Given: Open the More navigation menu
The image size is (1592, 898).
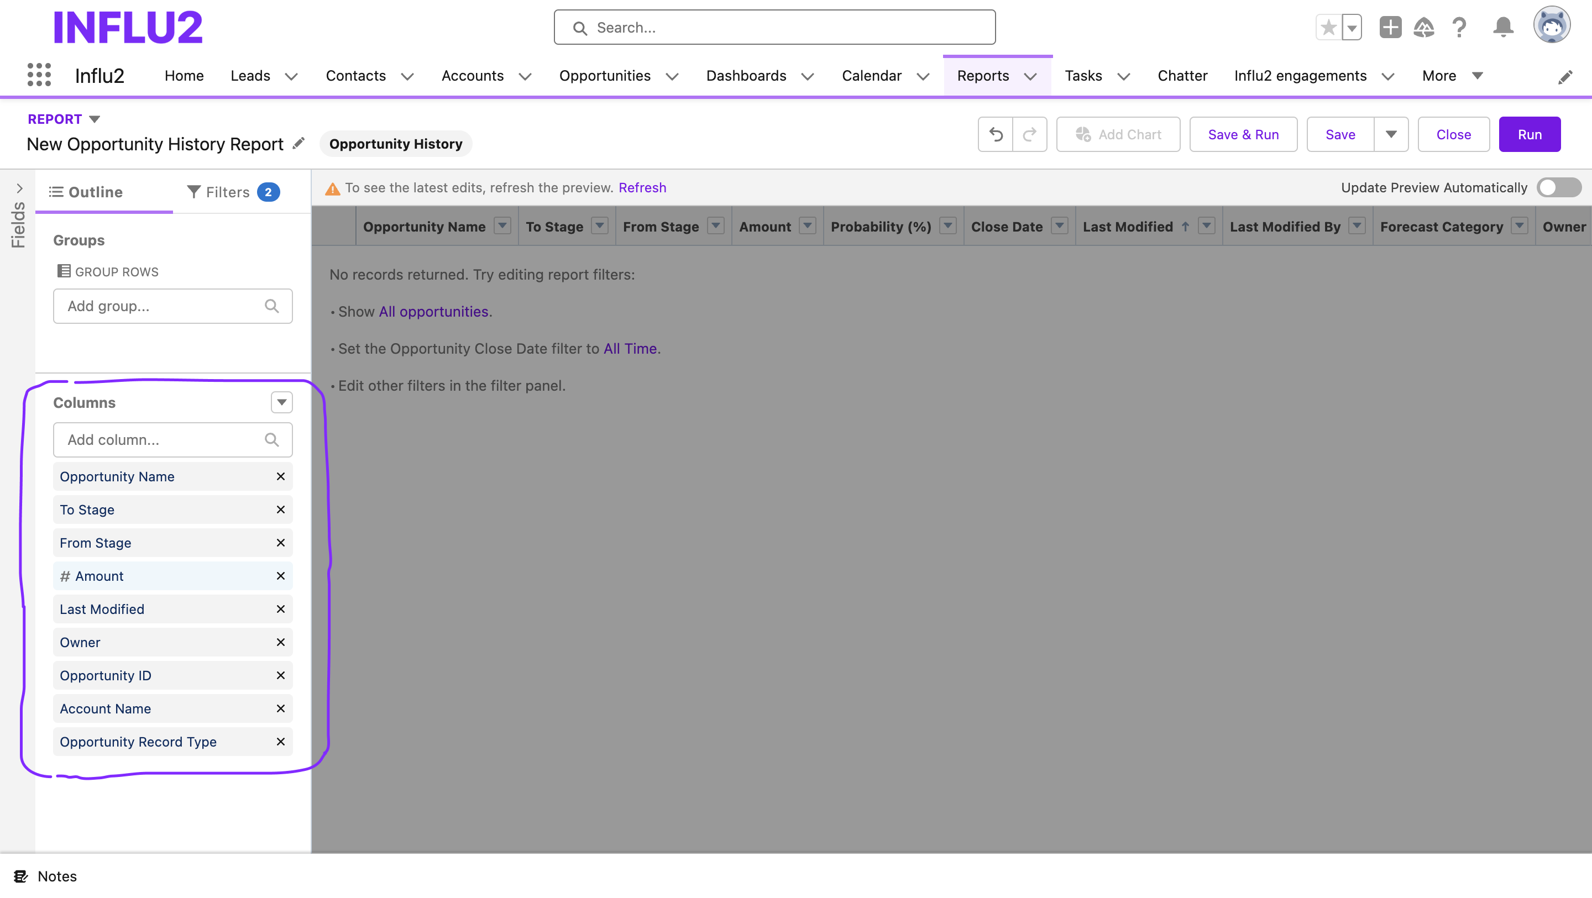Looking at the screenshot, I should 1452,75.
